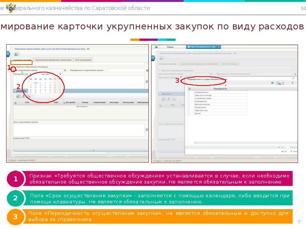The image size is (306, 229).
Task: Switch to the 'Характеристика финансового обеспечения' tab in left screenshot
Action: 53,60
